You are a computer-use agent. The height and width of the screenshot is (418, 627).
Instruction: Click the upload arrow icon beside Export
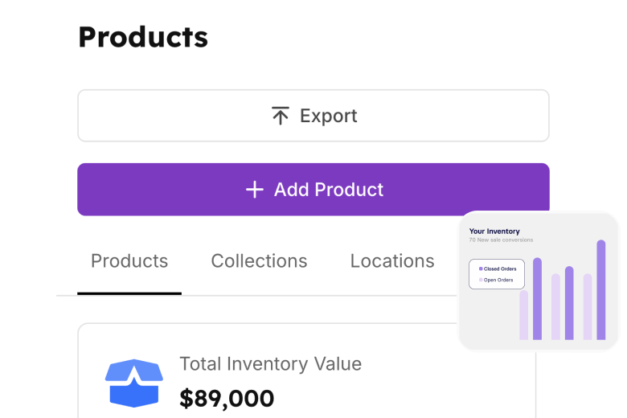coord(281,116)
